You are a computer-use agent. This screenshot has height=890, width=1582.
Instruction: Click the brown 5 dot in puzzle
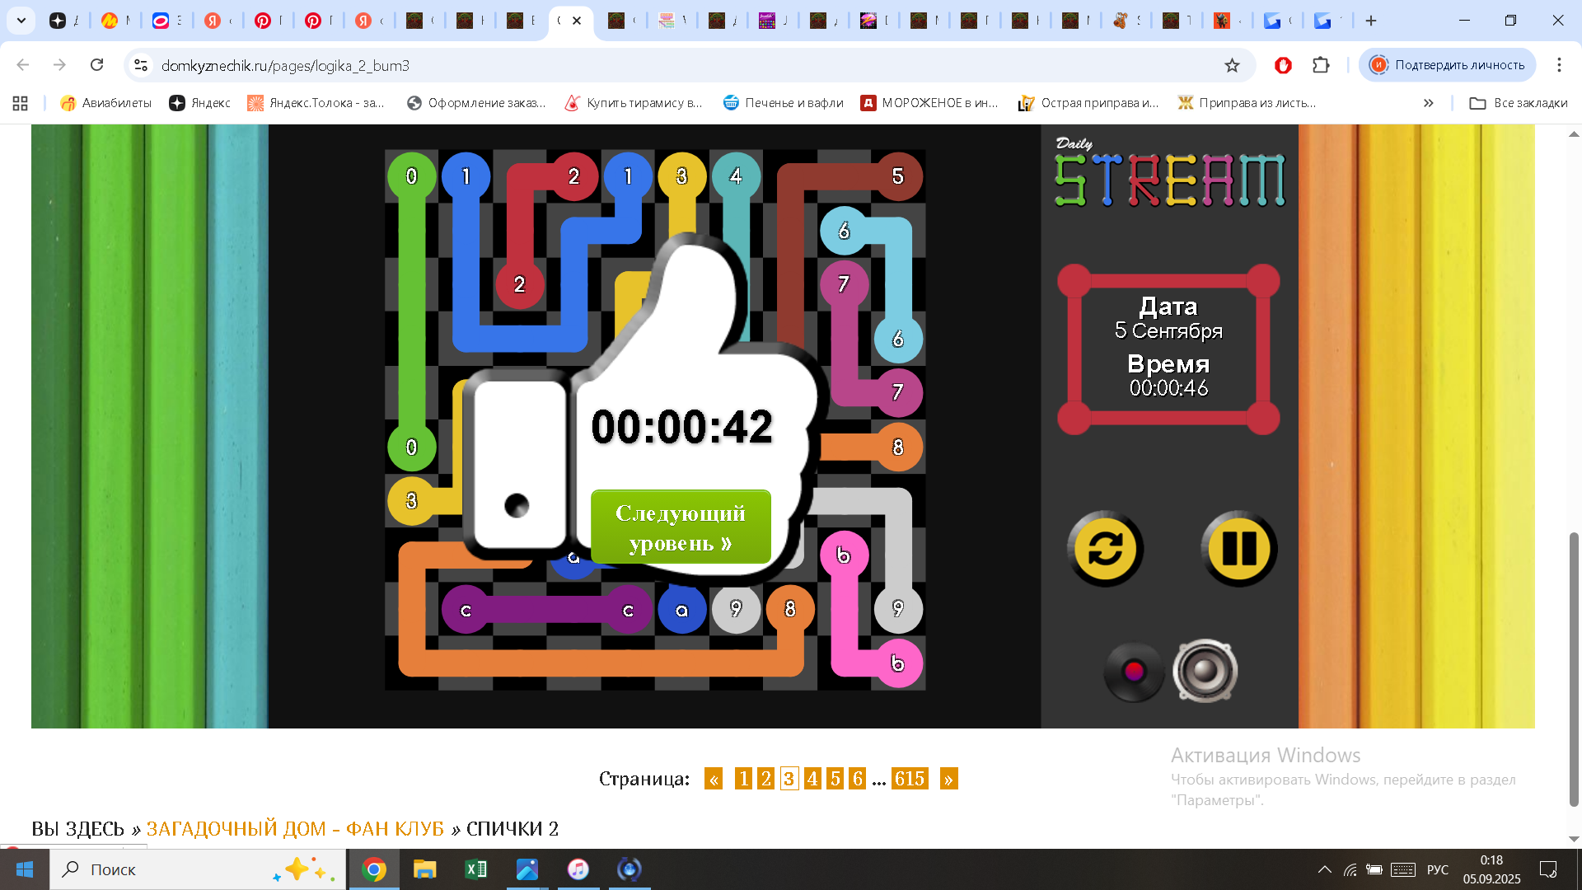click(897, 176)
